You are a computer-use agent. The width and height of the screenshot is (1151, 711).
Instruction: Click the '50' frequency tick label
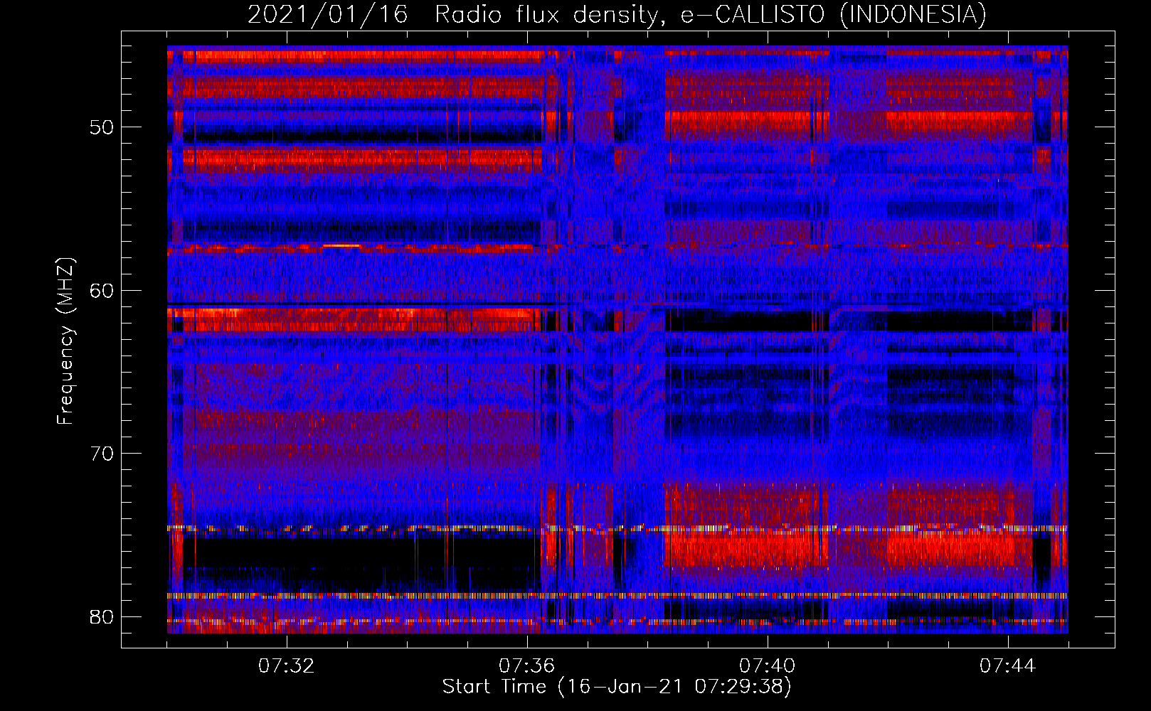(x=102, y=128)
